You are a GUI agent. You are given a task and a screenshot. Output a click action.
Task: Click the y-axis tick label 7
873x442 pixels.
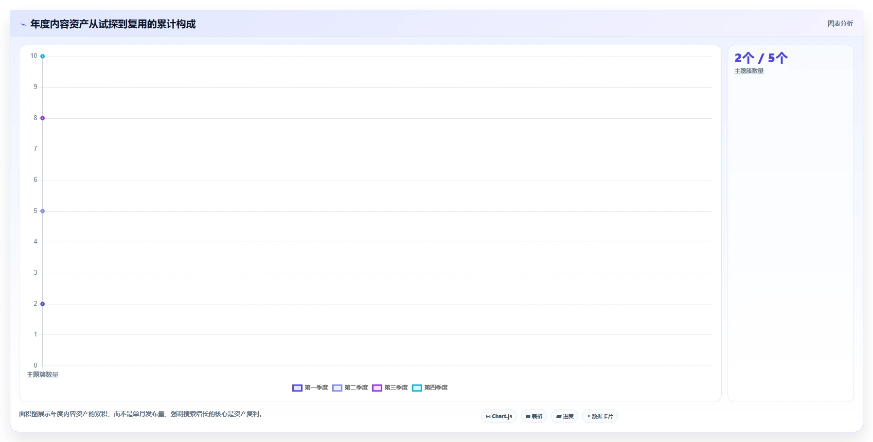(x=35, y=149)
